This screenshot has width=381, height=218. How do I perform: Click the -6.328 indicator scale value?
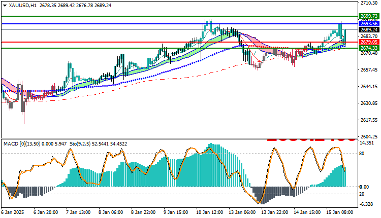[x=366, y=204]
